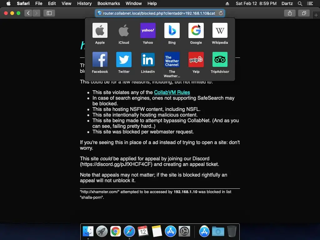This screenshot has height=240, width=320.
Task: Open the Apple menu
Action: [8, 3]
